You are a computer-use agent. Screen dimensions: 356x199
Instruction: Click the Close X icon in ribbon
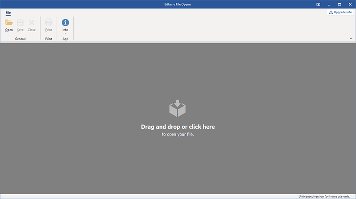(32, 23)
